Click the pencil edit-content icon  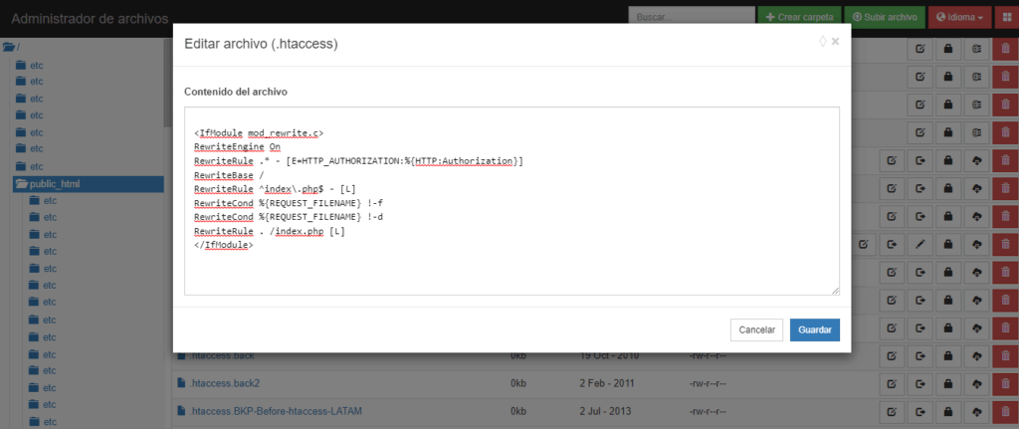(918, 244)
